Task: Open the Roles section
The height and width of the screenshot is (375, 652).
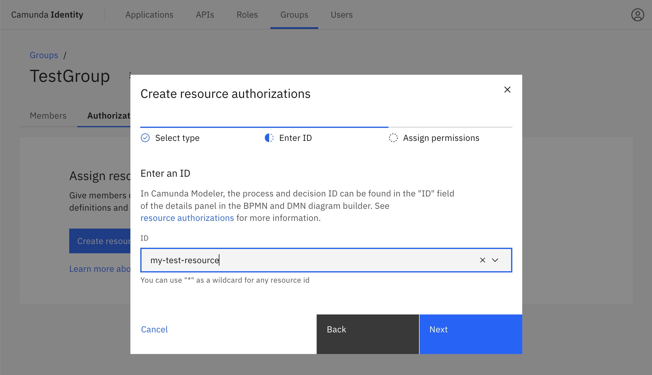Action: tap(247, 15)
